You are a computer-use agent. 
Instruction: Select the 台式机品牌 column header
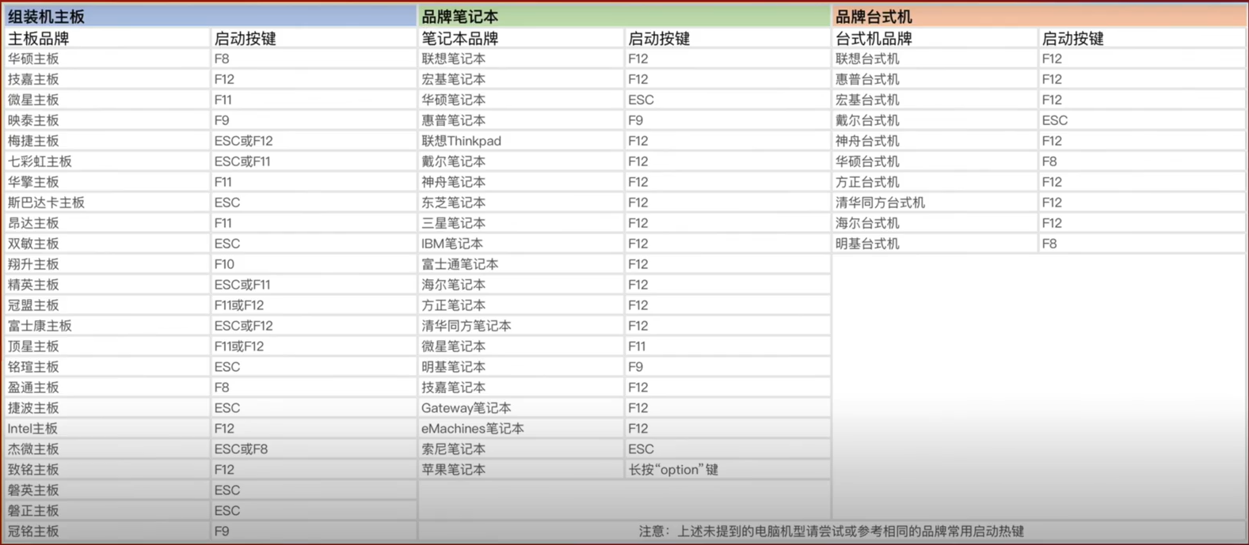coord(874,39)
